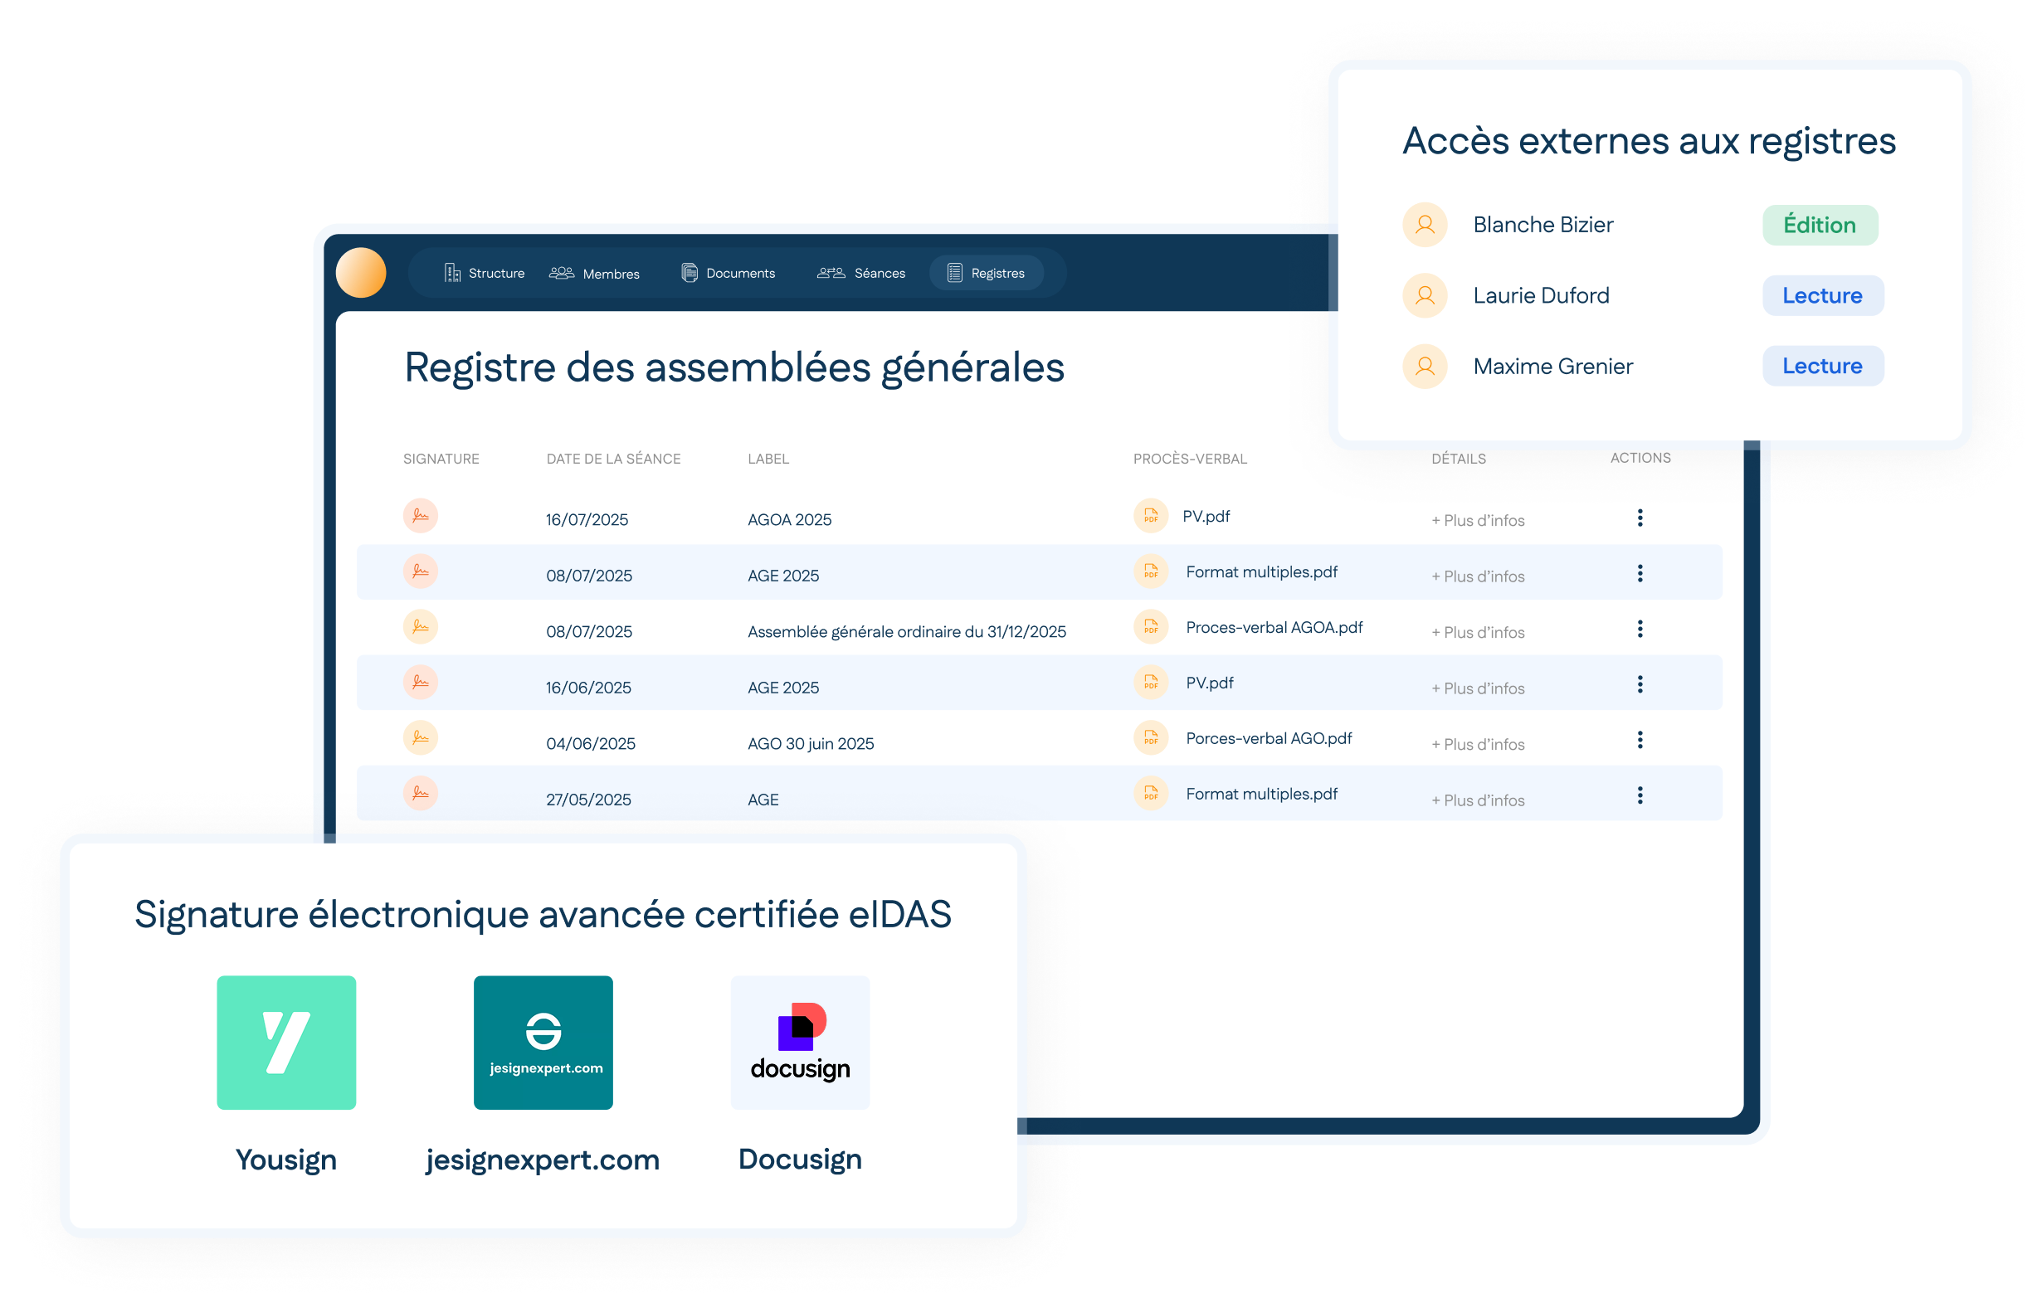2042x1308 pixels.
Task: Click signature icon for 27/05/2025 AGE row
Action: [420, 793]
